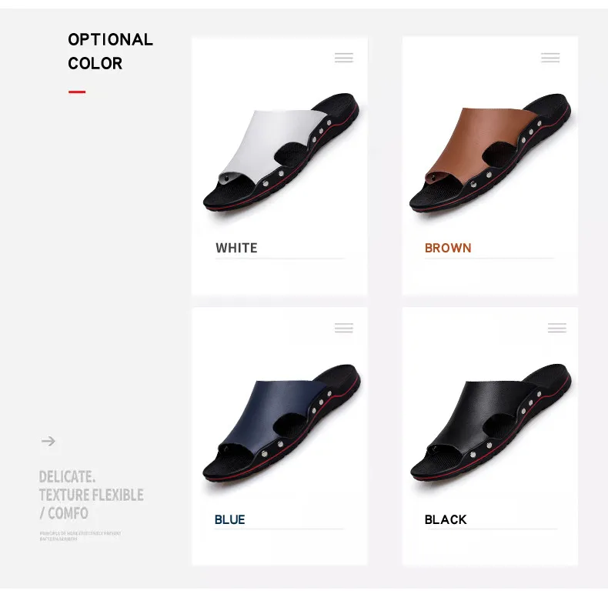
Task: Click the white leather upper strap
Action: coord(272,142)
